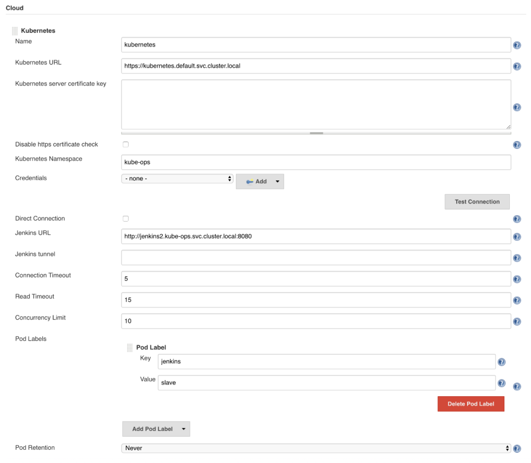Click help icon for Connection Timeout
Image resolution: width=531 pixels, height=463 pixels.
[517, 280]
